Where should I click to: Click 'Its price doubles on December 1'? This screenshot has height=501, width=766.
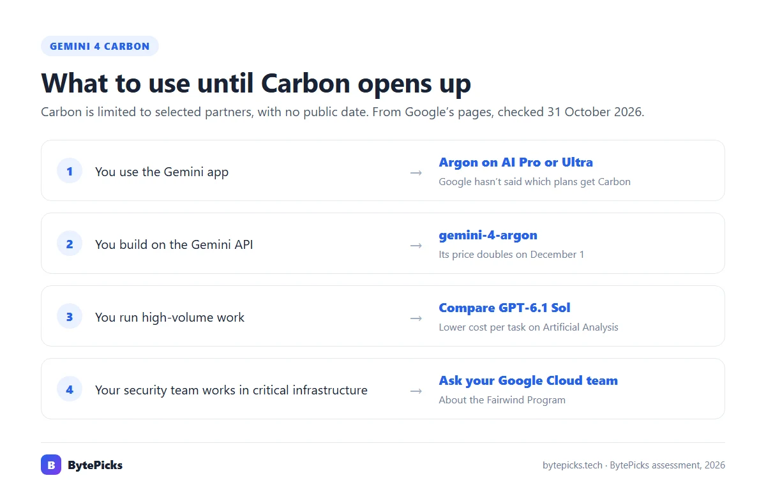tap(511, 255)
